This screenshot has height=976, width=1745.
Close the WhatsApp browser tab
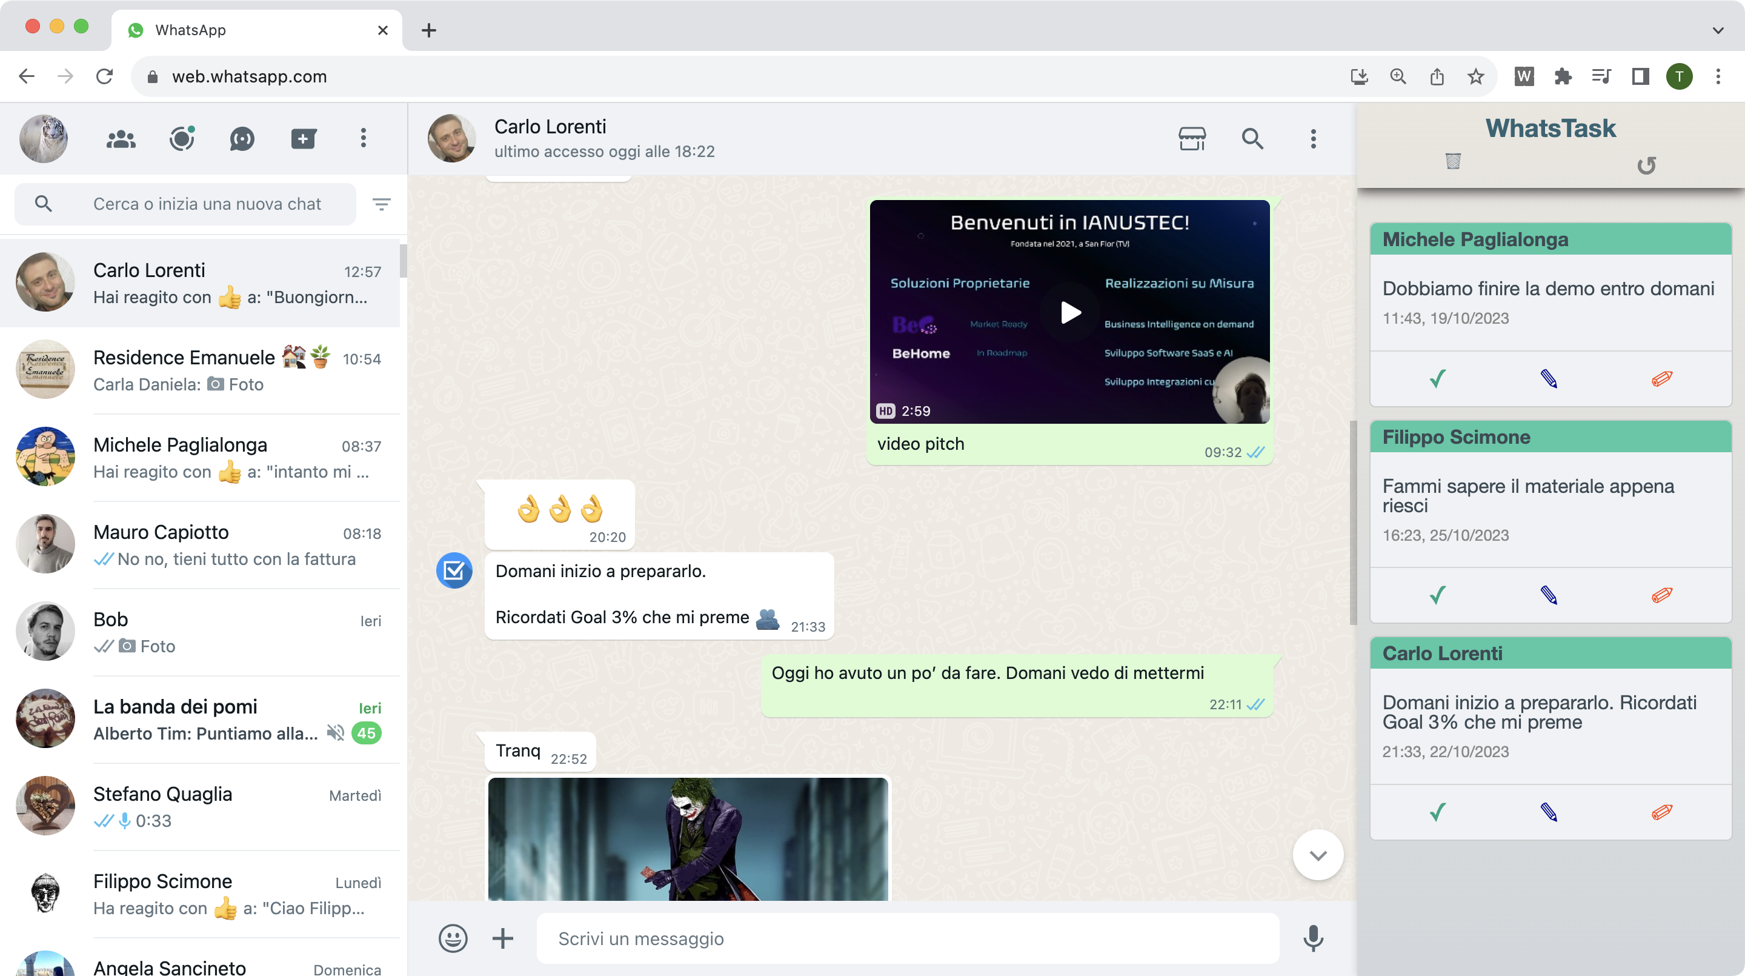pyautogui.click(x=383, y=30)
